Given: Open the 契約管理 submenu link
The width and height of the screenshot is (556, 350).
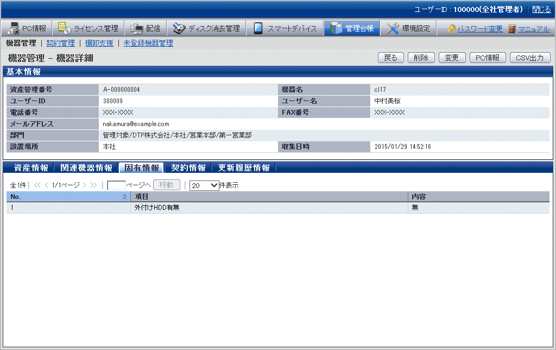Looking at the screenshot, I should [x=60, y=43].
